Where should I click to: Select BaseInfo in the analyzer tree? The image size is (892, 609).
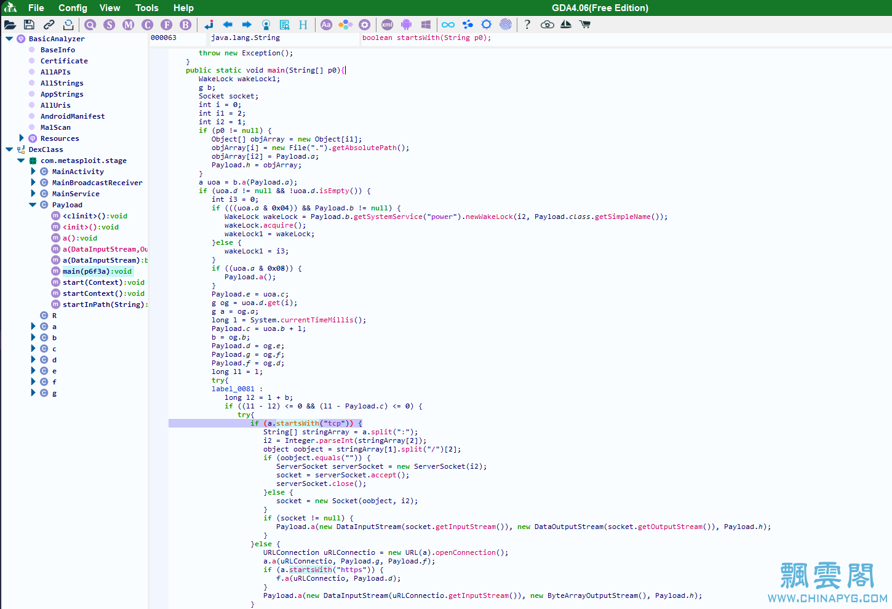pyautogui.click(x=58, y=50)
